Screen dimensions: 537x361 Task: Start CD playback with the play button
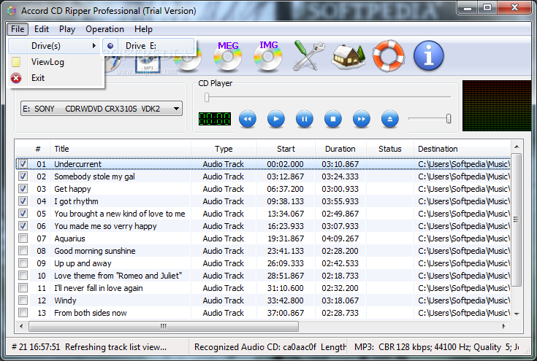[x=276, y=119]
